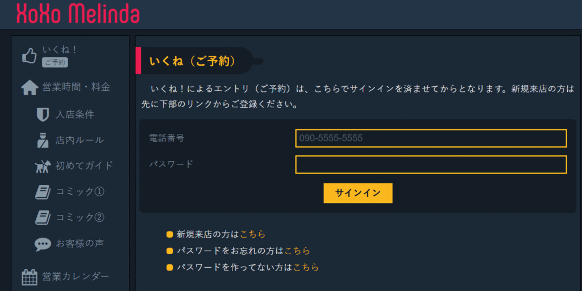
Task: Click the speech bubble icon beside お客様の声
Action: point(43,244)
